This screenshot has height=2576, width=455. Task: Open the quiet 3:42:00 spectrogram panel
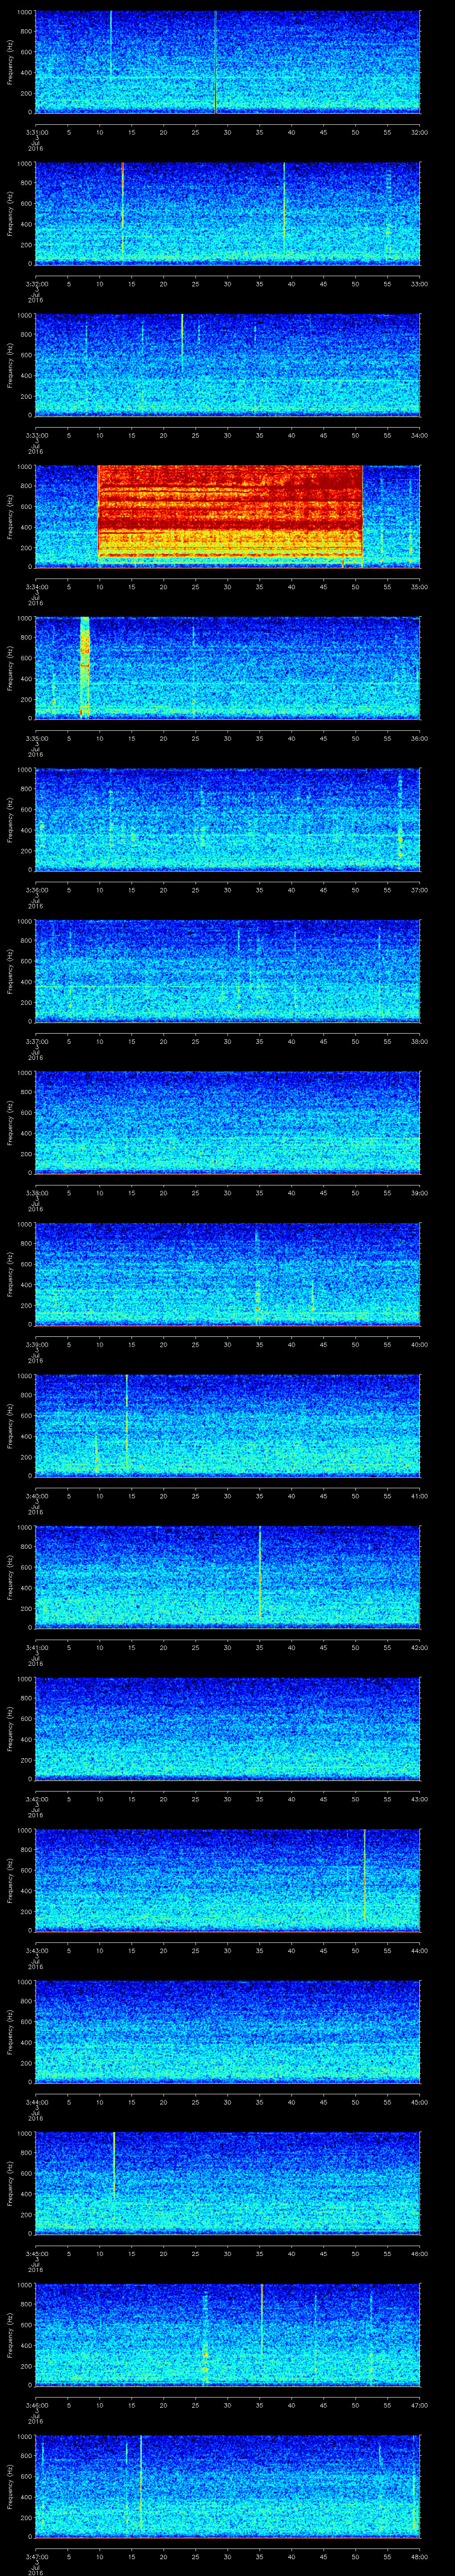click(227, 1729)
